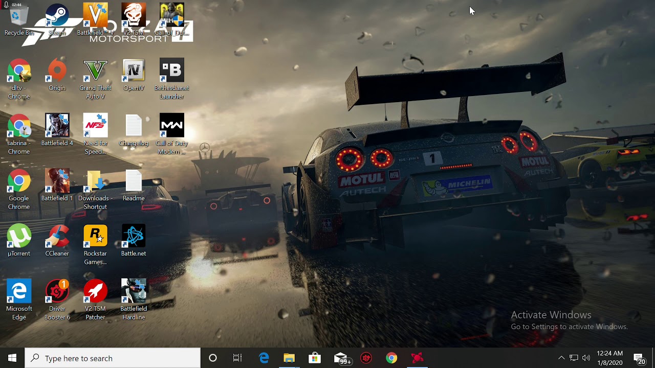Open the Windows Start menu

[12, 358]
